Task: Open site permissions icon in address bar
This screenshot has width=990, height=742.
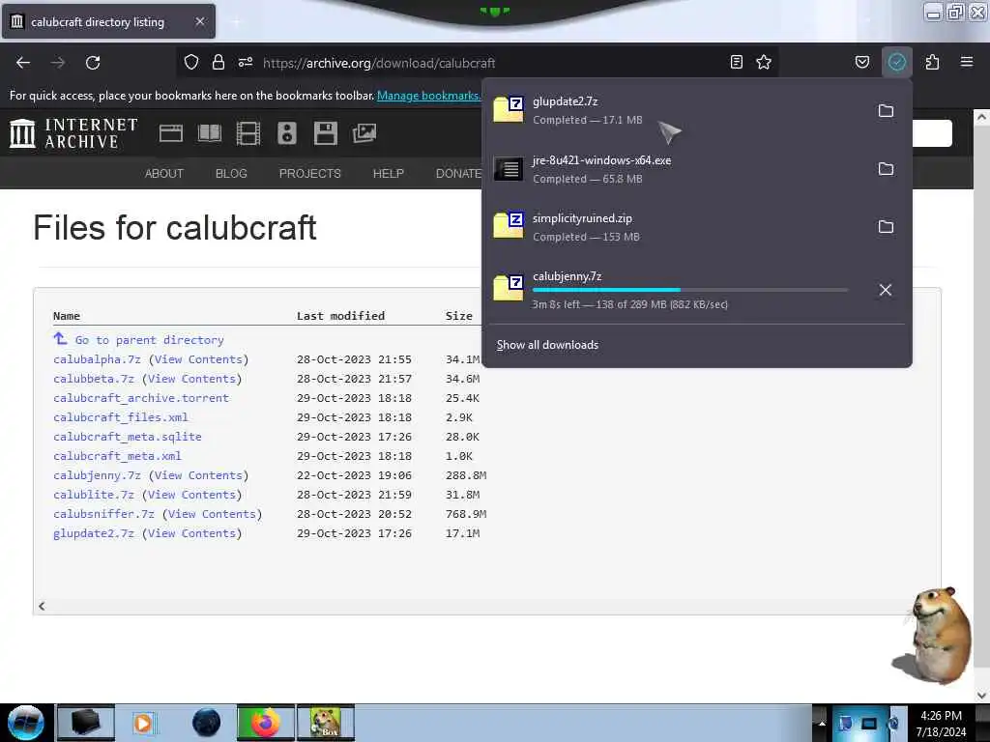Action: coord(246,62)
